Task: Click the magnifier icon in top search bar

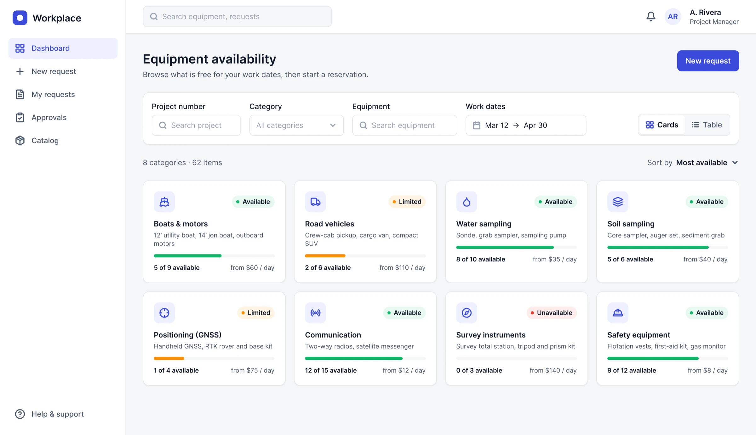Action: coord(154,16)
